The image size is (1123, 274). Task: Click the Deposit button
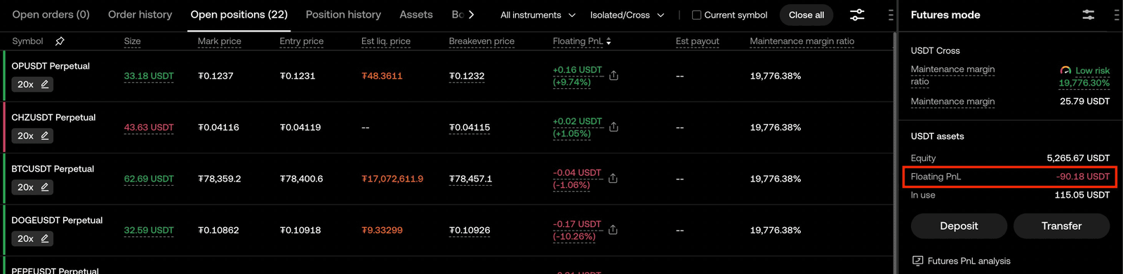click(x=959, y=226)
